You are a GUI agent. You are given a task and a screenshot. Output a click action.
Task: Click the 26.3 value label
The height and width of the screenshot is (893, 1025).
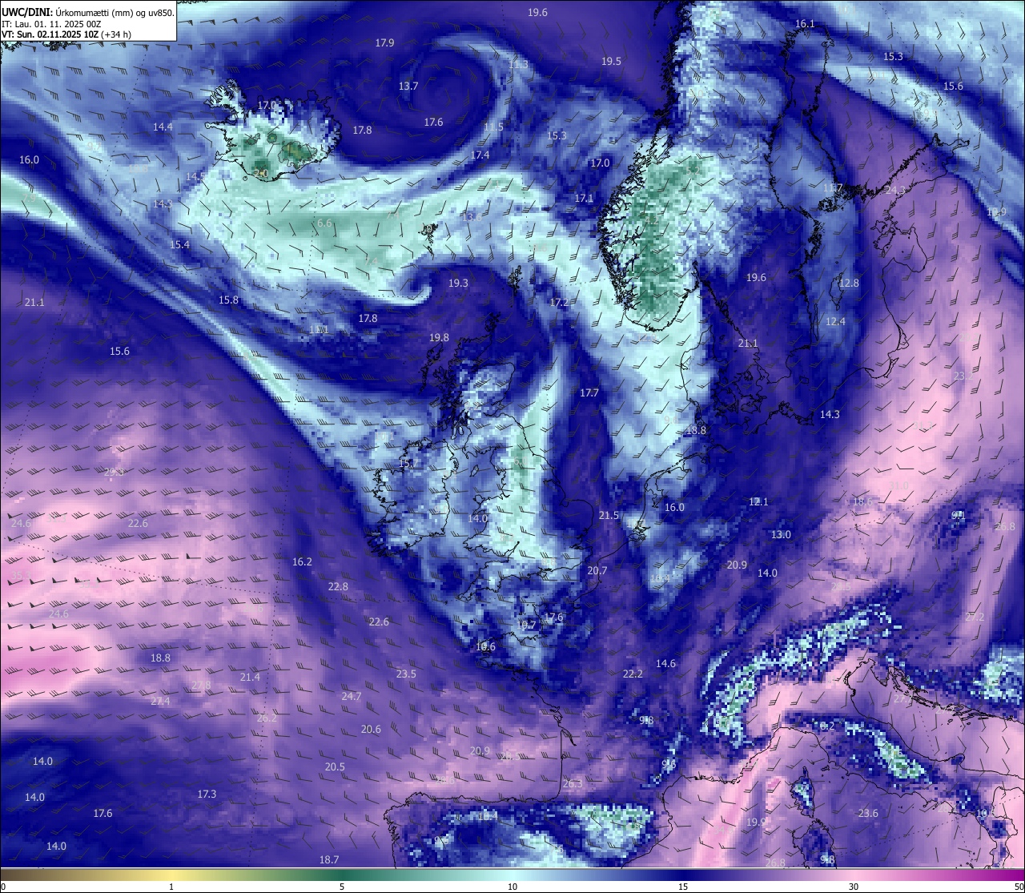pos(573,784)
